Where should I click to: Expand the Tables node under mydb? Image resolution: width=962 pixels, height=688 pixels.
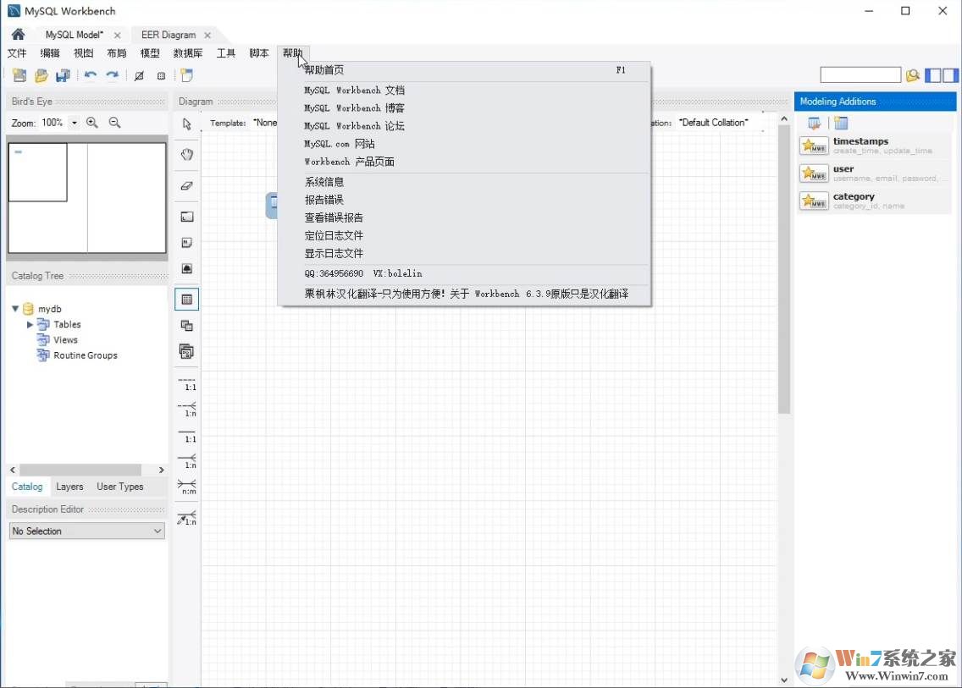click(31, 324)
